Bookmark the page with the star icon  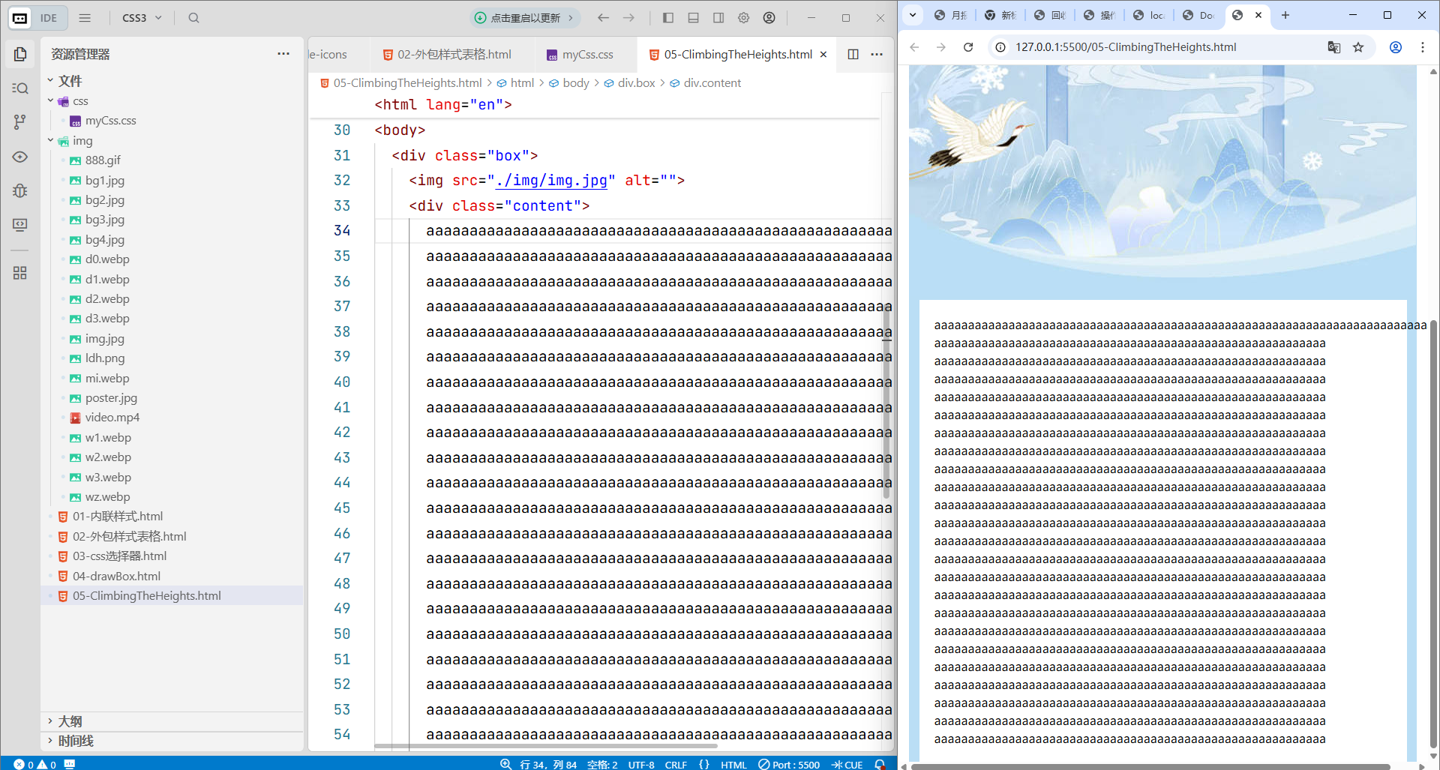[x=1358, y=47]
